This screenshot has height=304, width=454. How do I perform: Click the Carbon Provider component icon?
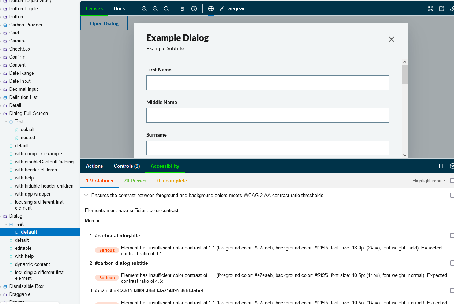[5, 25]
